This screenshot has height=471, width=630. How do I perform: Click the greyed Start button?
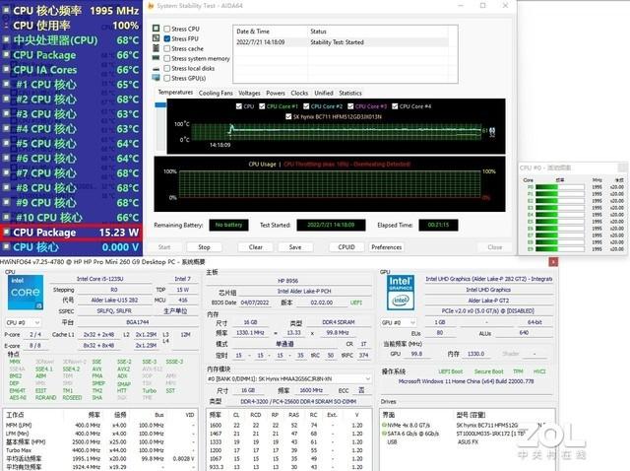[x=164, y=247]
